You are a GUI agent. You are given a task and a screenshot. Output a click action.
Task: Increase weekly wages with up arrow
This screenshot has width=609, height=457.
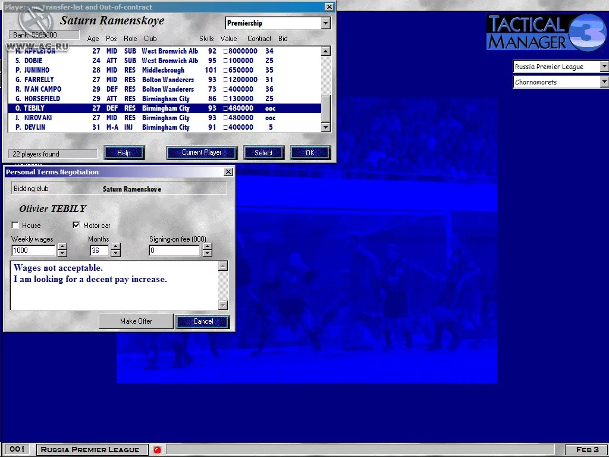62,247
